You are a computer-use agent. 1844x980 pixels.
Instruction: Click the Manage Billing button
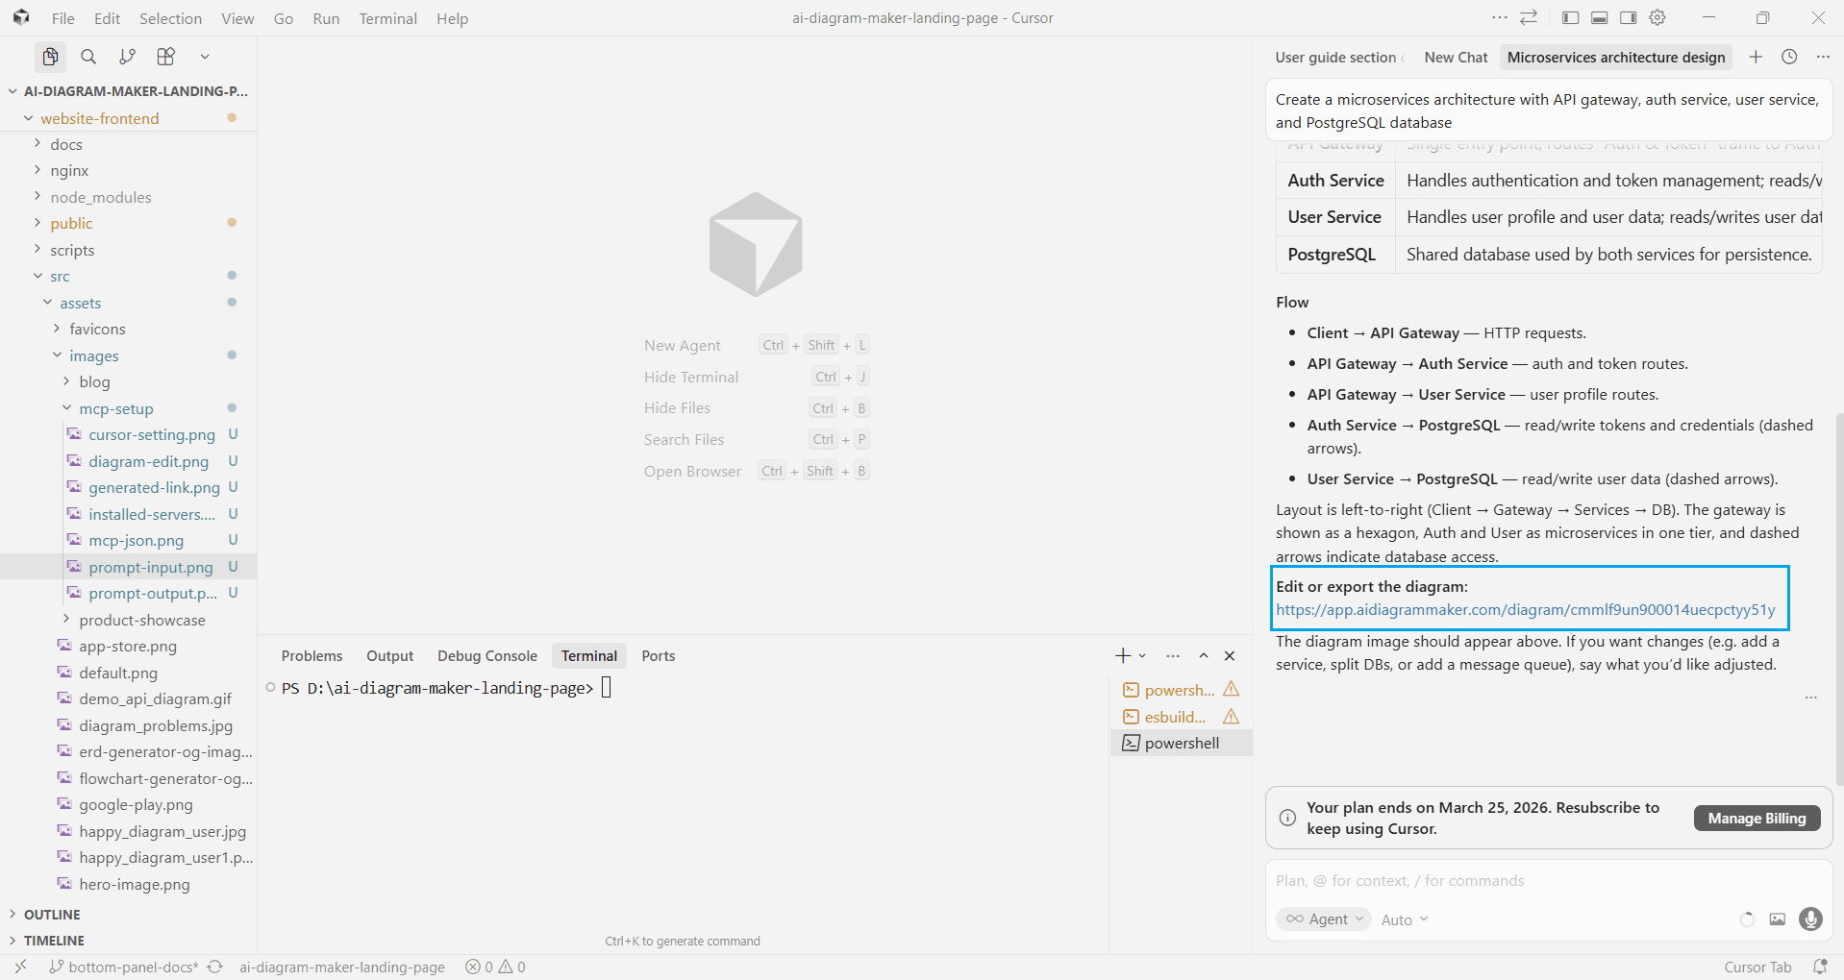coord(1757,818)
